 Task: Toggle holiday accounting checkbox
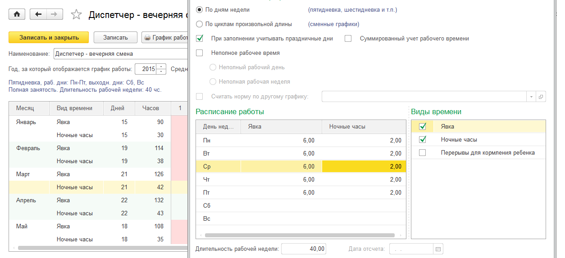(200, 39)
